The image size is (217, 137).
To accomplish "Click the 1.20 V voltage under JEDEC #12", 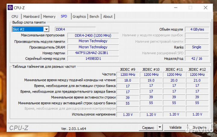I will [x=197, y=114].
